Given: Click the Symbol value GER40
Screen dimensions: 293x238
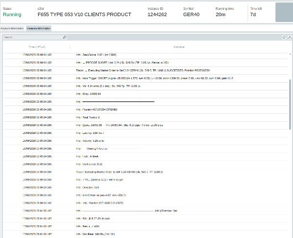Looking at the screenshot, I should (191, 15).
